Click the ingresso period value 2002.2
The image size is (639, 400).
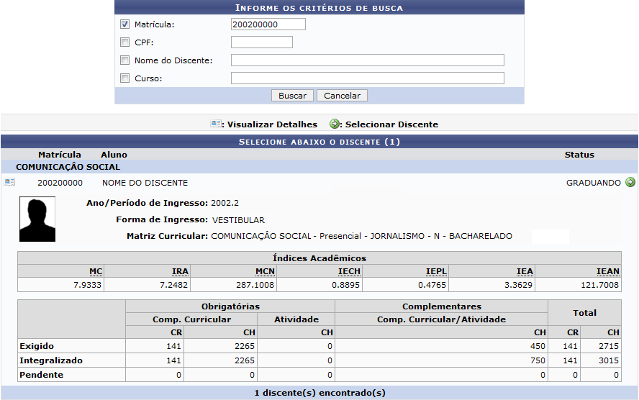(x=225, y=203)
